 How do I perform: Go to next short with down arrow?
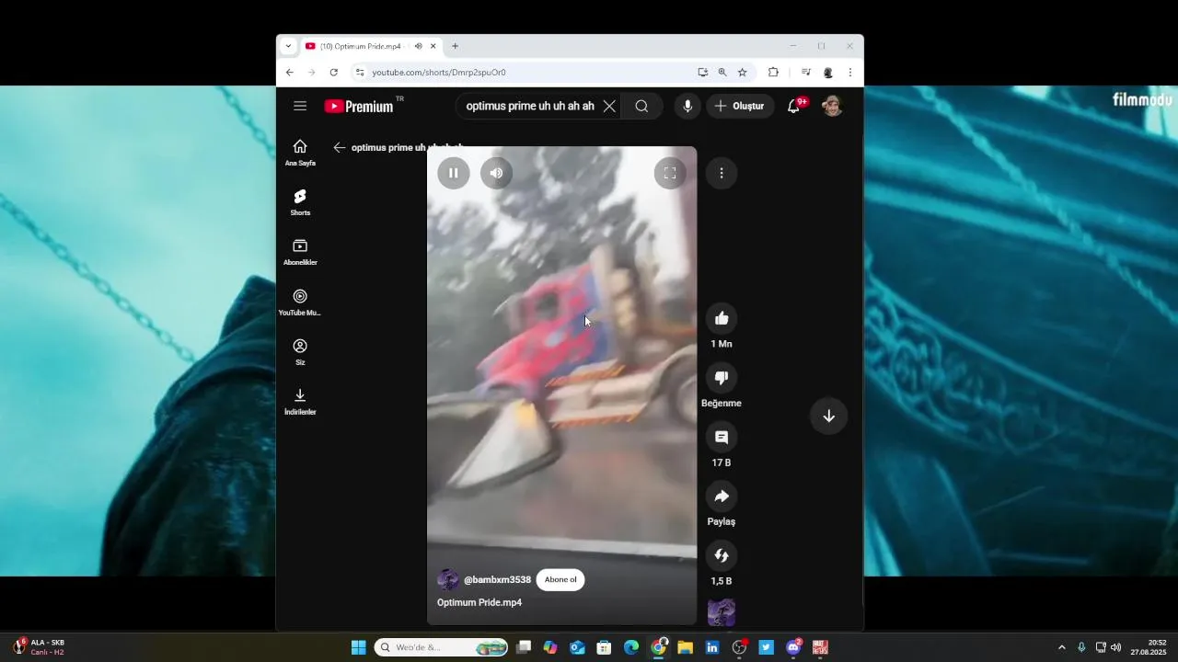(828, 416)
